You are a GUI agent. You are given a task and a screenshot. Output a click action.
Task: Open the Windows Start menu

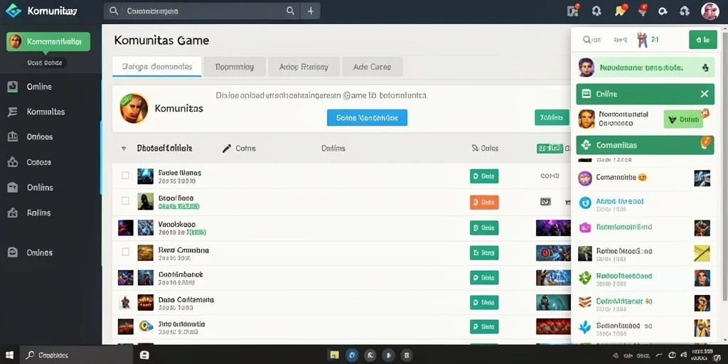tap(9, 355)
